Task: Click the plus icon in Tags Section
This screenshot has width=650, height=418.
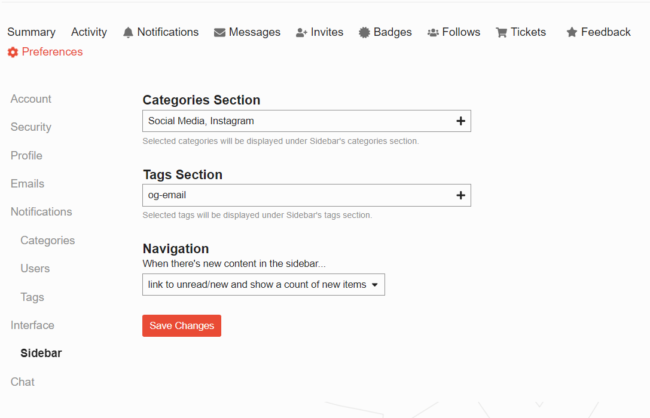Action: point(460,195)
